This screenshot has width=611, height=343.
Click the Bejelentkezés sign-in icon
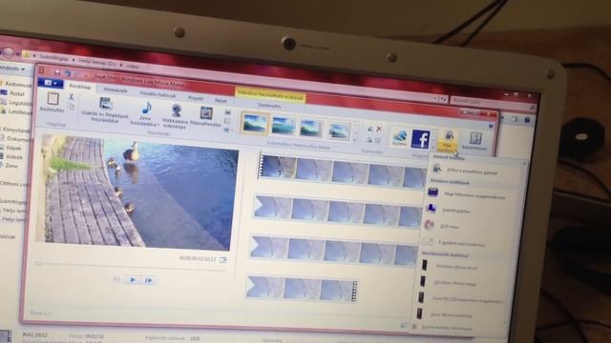coord(475,138)
